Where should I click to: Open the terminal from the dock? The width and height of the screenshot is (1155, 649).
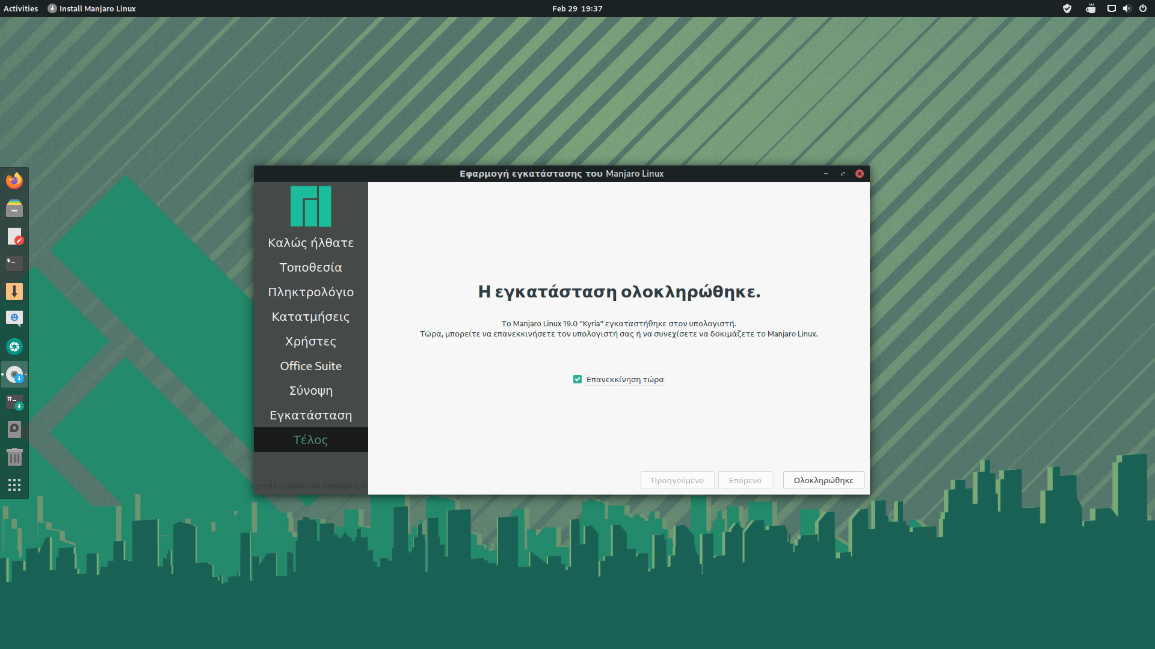(x=14, y=263)
